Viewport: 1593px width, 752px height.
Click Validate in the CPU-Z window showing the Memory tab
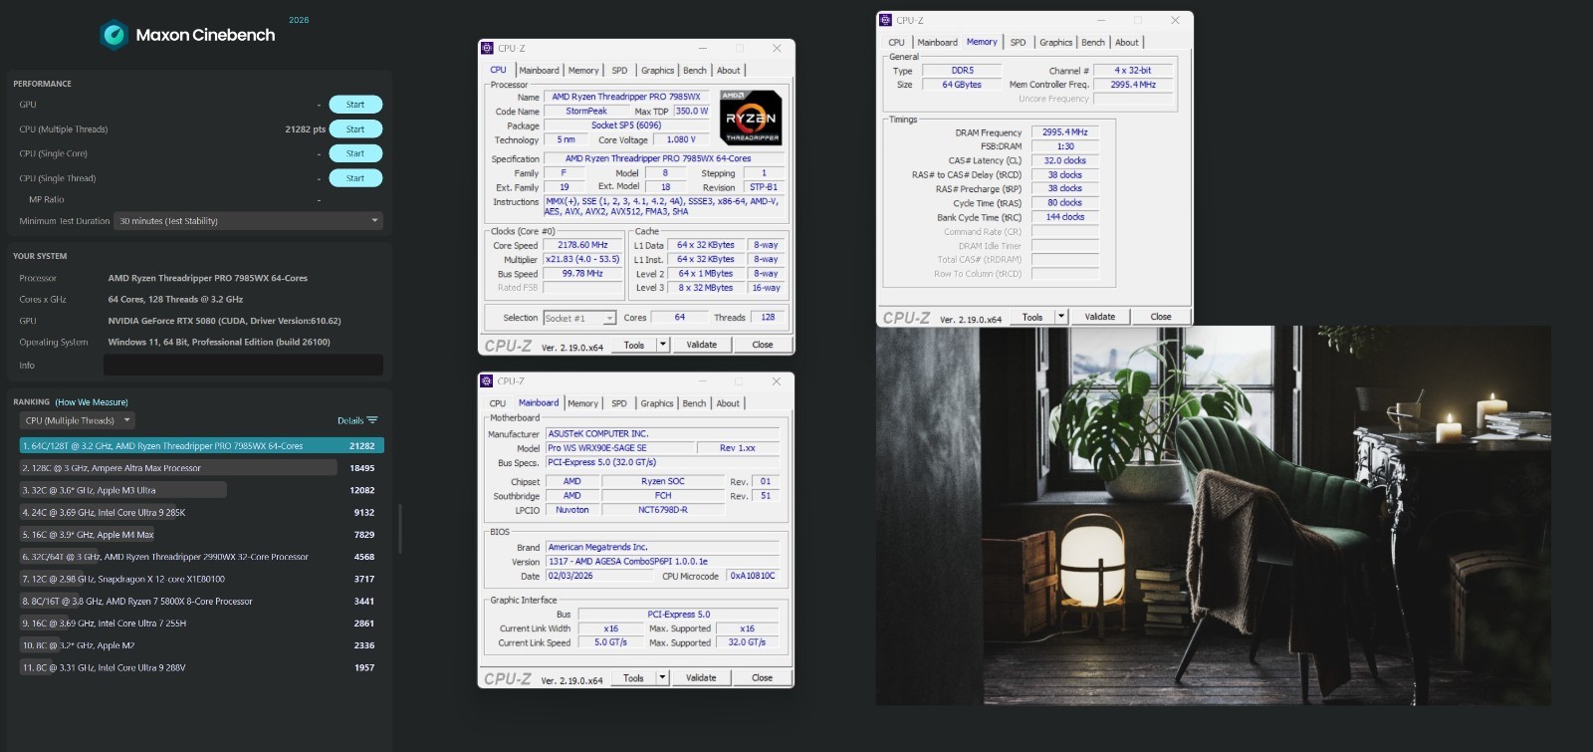pos(1100,317)
